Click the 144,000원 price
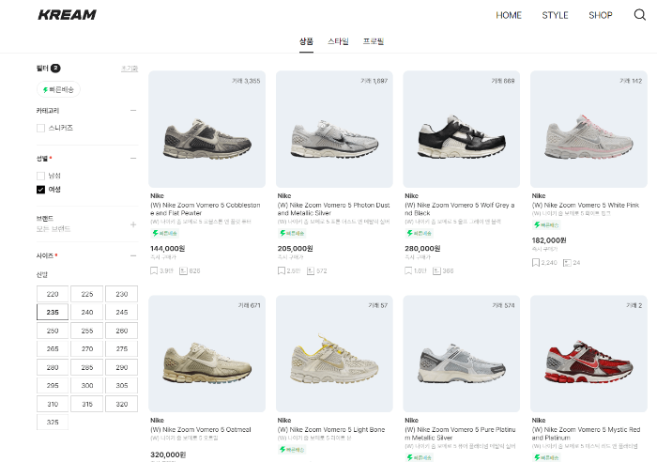This screenshot has height=462, width=657. [168, 249]
